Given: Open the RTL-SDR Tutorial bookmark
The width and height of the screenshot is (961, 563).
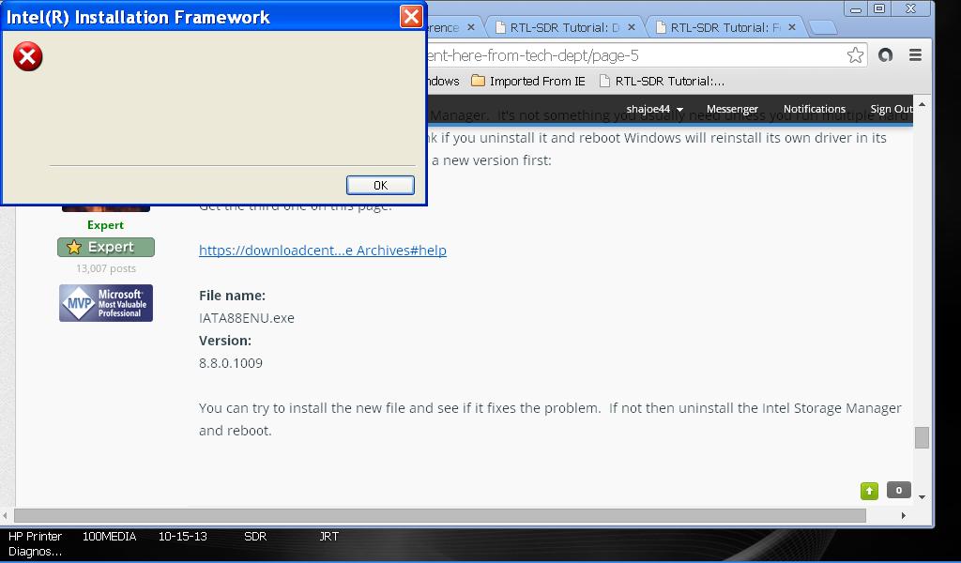Looking at the screenshot, I should coord(662,81).
